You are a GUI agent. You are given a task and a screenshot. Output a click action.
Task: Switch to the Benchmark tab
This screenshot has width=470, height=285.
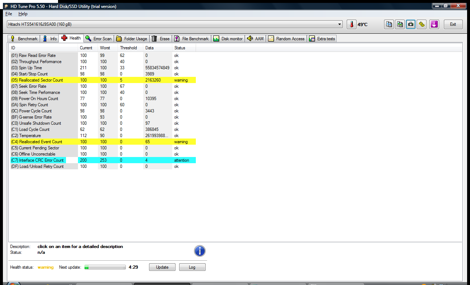click(x=24, y=38)
